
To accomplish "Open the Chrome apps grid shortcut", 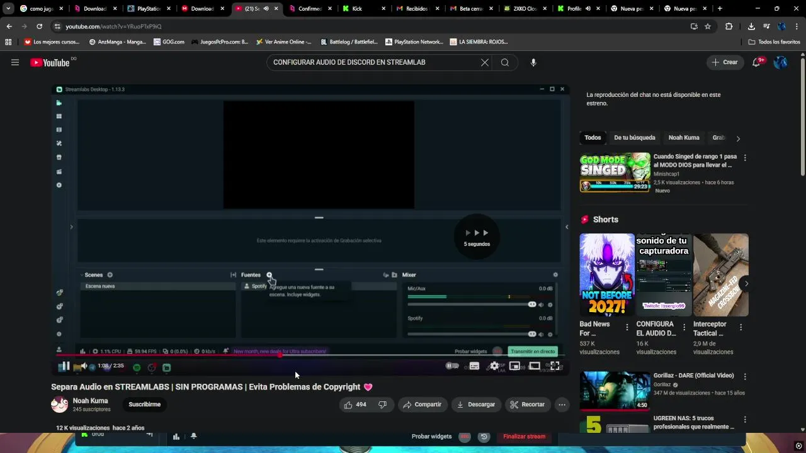I will click(x=8, y=42).
